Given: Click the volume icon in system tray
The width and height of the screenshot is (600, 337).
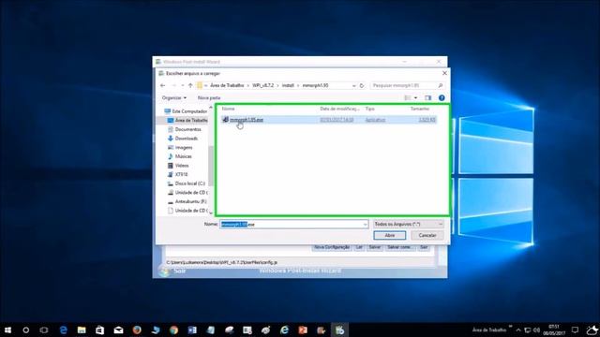Looking at the screenshot, I should pos(536,330).
